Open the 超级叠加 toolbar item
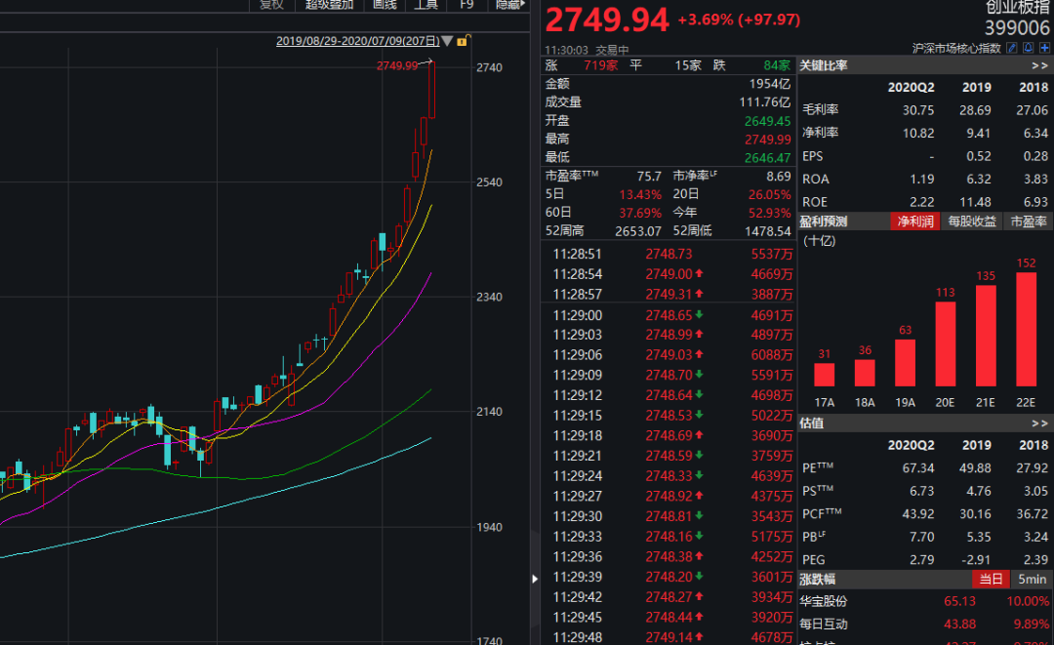The image size is (1054, 645). tap(330, 5)
